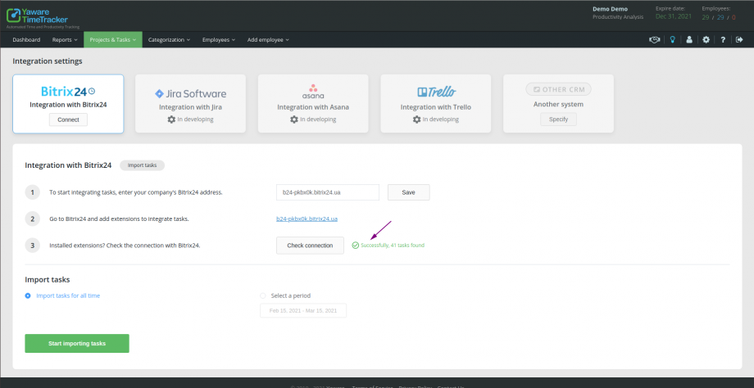The image size is (754, 388).
Task: Click the Specify button for another system
Action: pyautogui.click(x=558, y=119)
